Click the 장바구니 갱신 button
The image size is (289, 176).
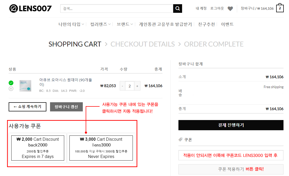tap(66, 107)
